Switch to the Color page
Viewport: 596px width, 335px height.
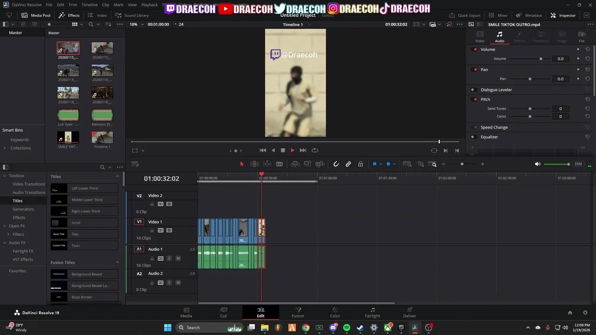(335, 312)
